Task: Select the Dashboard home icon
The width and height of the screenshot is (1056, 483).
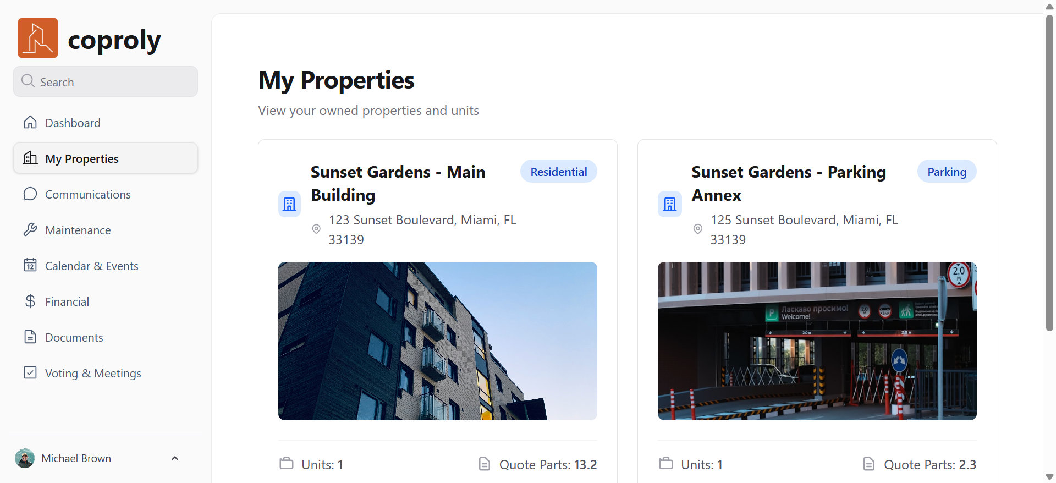Action: pos(30,122)
